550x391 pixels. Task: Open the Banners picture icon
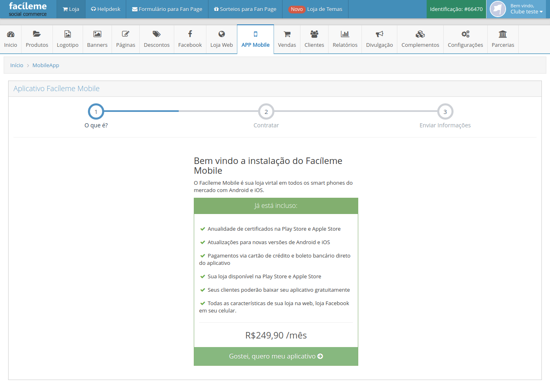(97, 34)
